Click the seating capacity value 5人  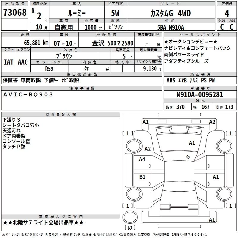pyautogui.click(x=128, y=57)
